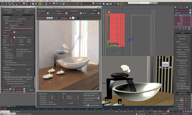Click the render output file path field
This screenshot has height=115, width=192.
[x=18, y=77]
